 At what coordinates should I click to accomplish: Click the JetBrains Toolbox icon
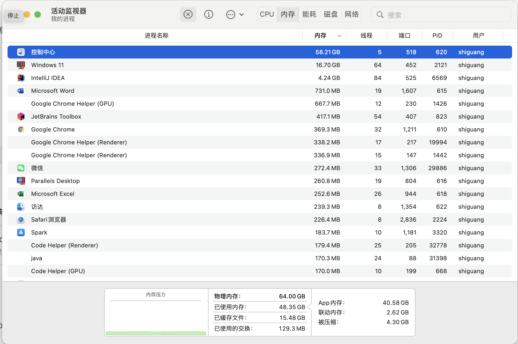(x=21, y=116)
